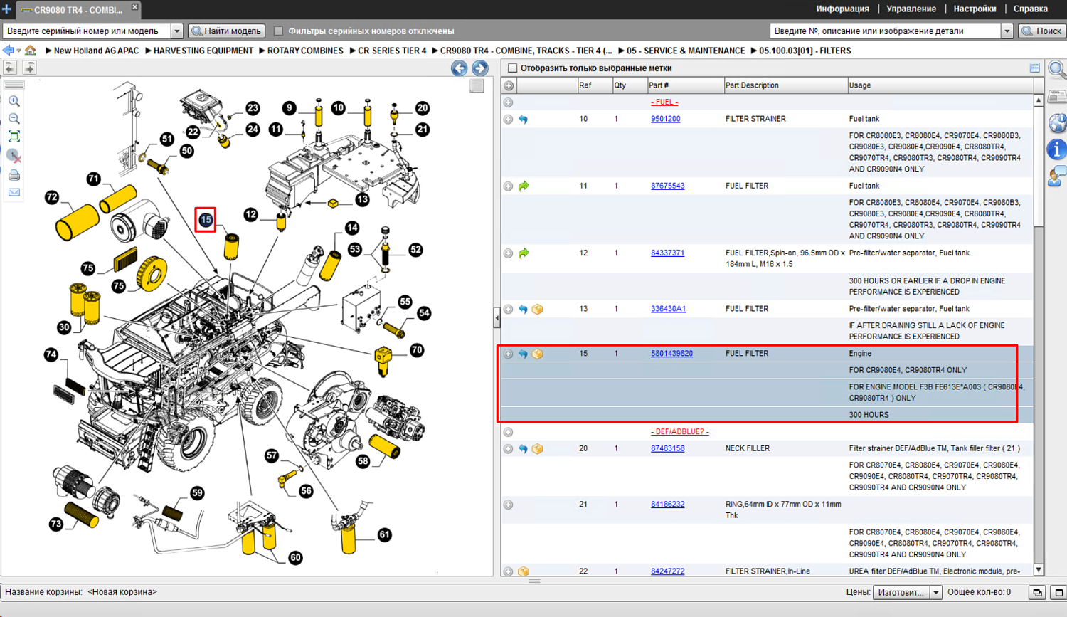Select callout 15 on the diagram

[x=206, y=220]
